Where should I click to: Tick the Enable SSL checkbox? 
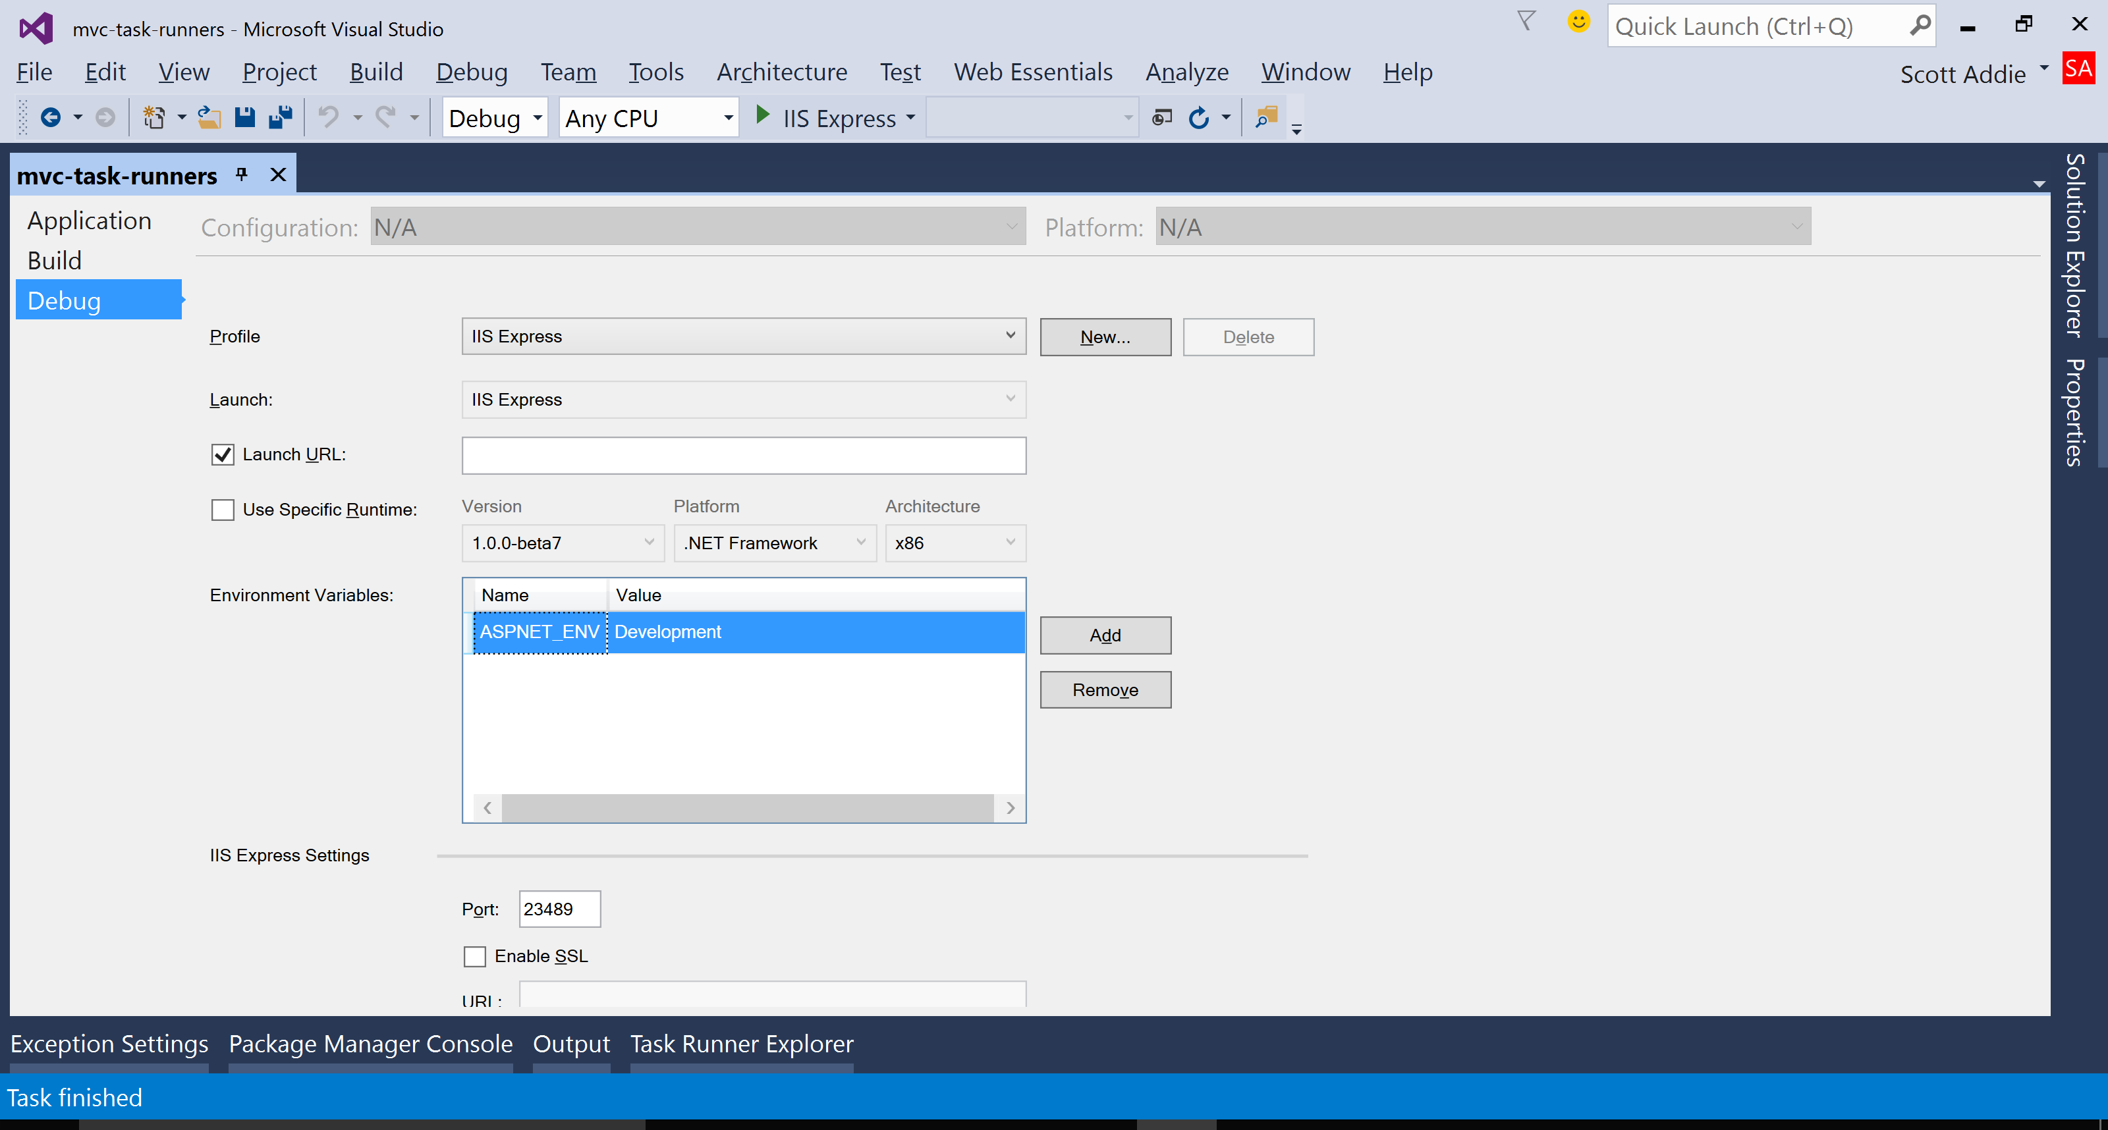[474, 957]
